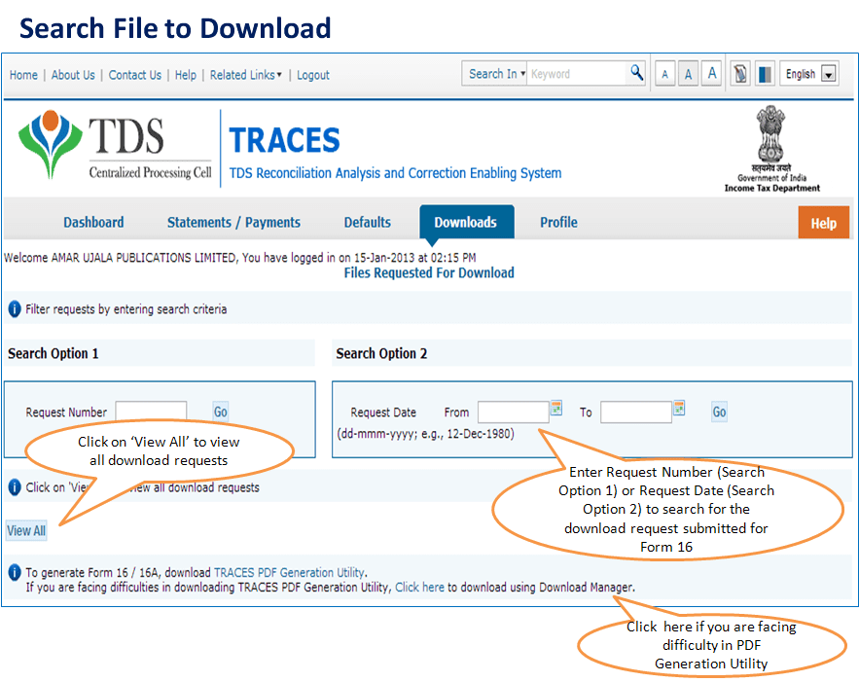Click the 'View All' link
Screen dimensions: 859x682
(x=25, y=530)
